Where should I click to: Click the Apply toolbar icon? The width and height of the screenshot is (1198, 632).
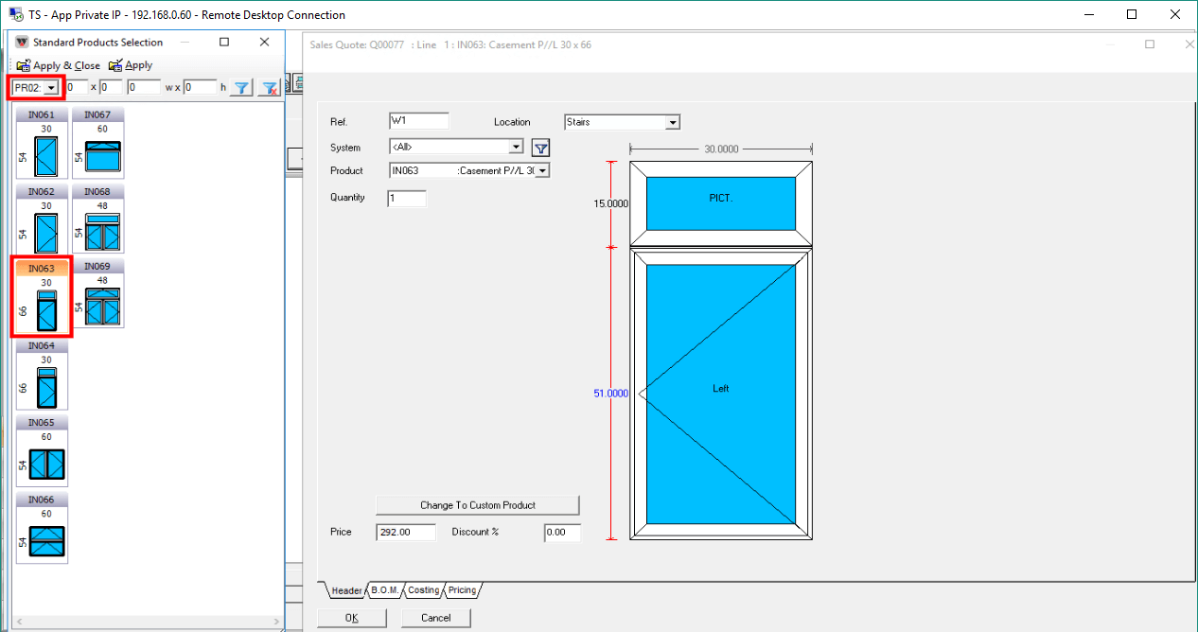click(115, 65)
